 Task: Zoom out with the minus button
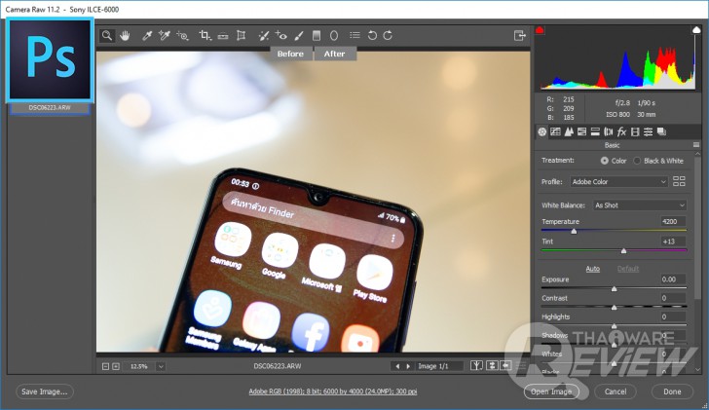click(105, 366)
